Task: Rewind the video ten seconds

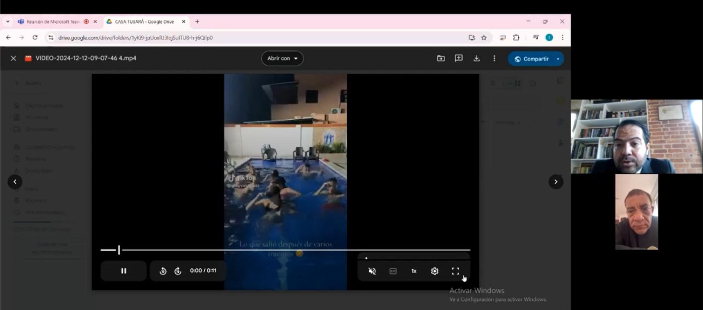Action: (x=163, y=271)
